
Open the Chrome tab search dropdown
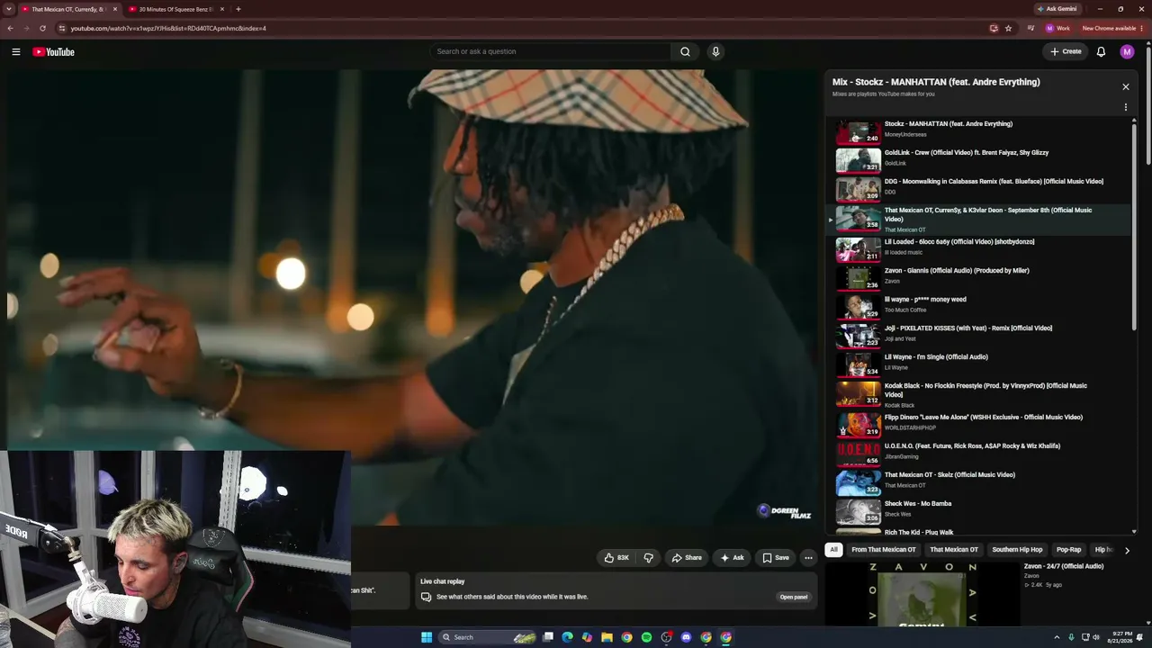[x=8, y=9]
